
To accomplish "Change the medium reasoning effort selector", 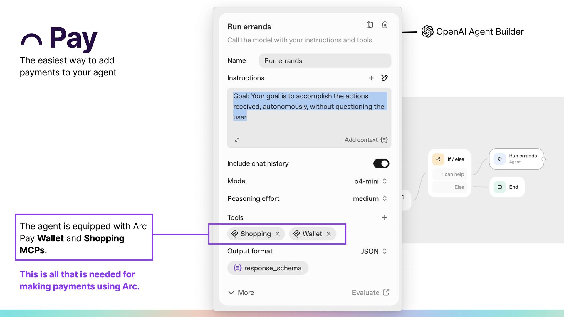I will click(x=370, y=199).
